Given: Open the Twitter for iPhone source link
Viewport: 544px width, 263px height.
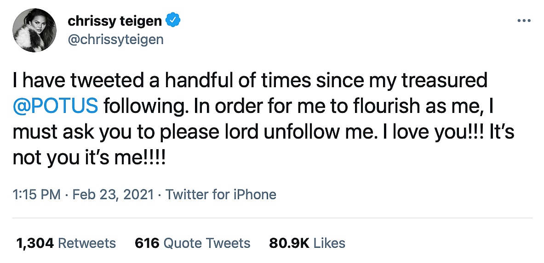Looking at the screenshot, I should [x=221, y=194].
